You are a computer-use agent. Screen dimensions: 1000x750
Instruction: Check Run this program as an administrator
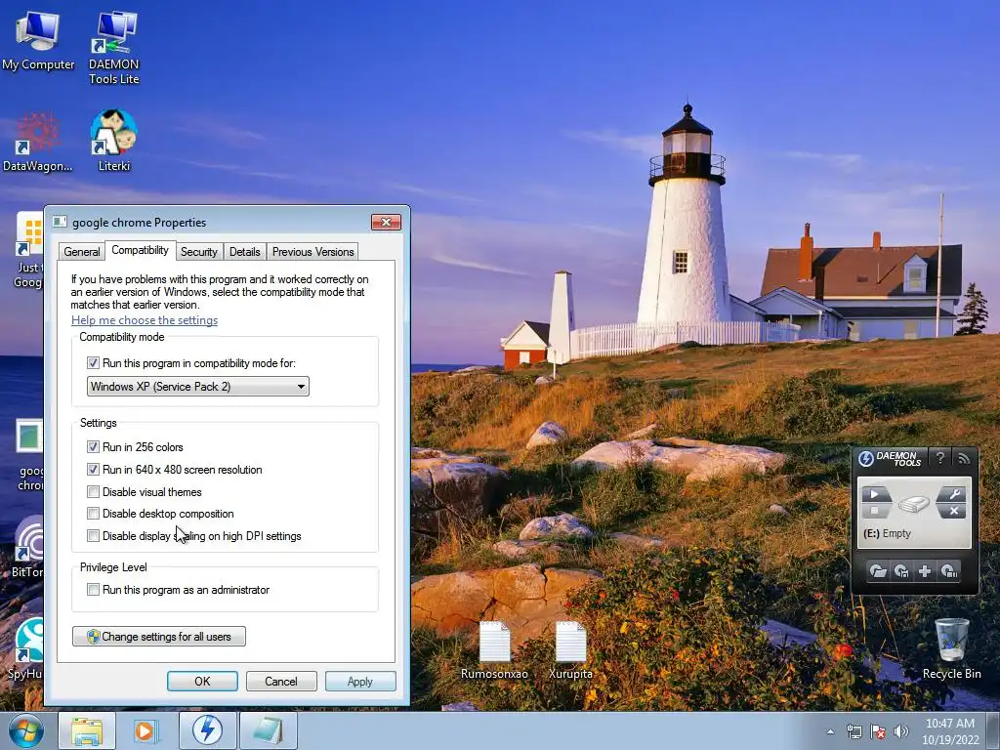(93, 589)
